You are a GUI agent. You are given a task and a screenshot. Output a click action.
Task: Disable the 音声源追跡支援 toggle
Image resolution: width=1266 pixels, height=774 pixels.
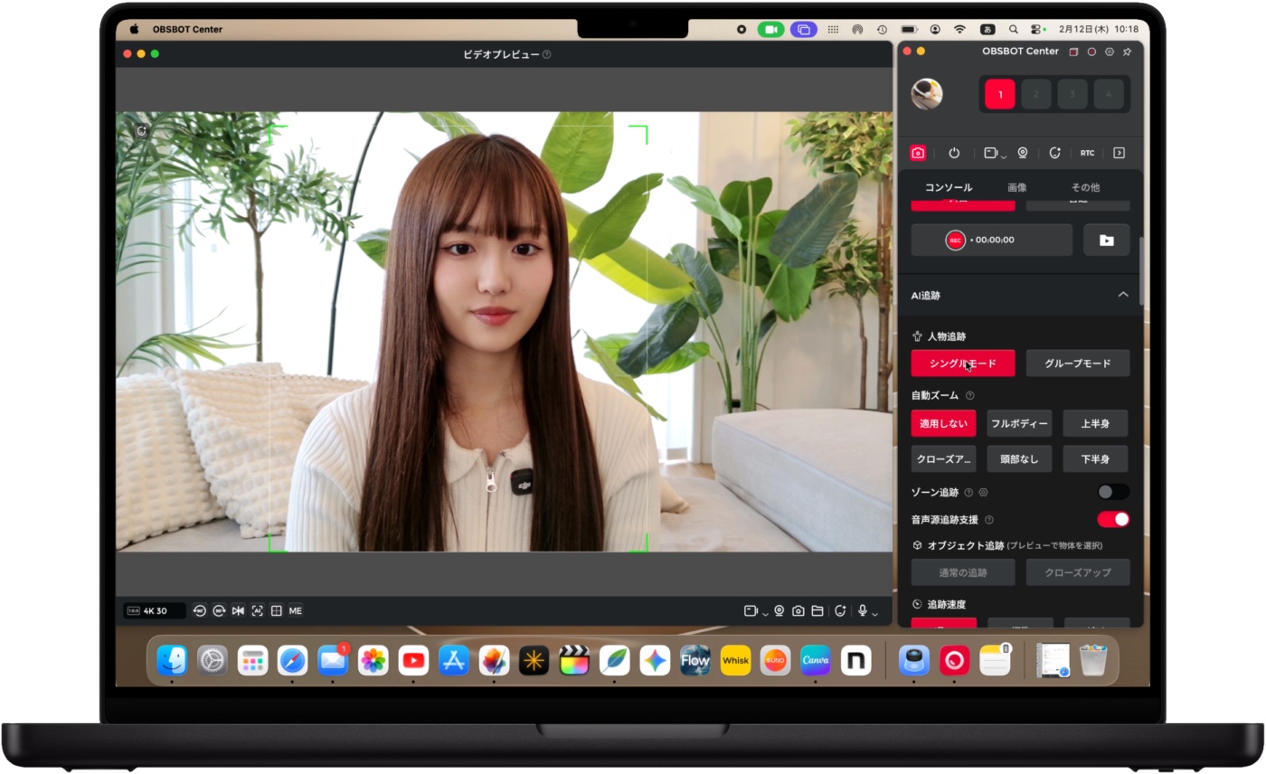pyautogui.click(x=1112, y=519)
